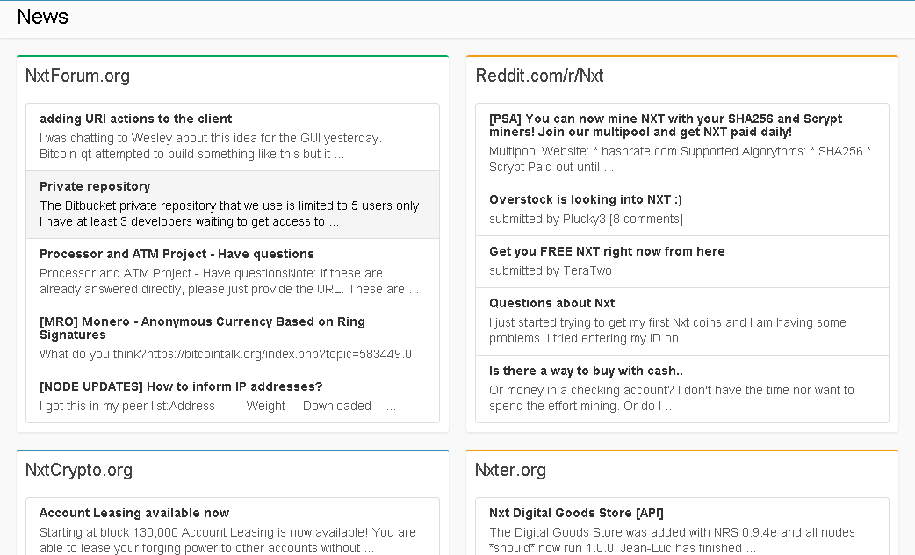Click the News page title
915x555 pixels.
coord(42,17)
